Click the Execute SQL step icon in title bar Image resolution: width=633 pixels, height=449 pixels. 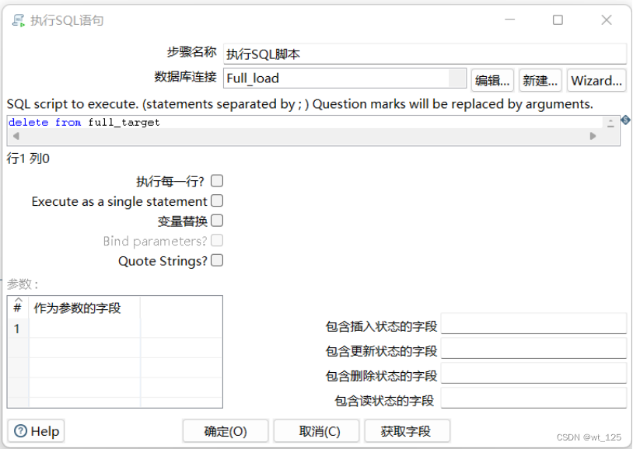(19, 21)
